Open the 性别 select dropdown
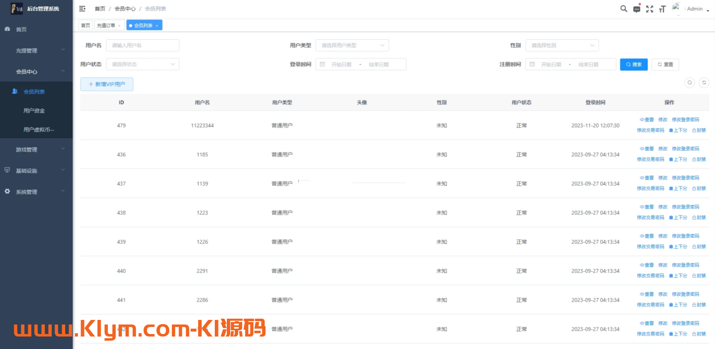715x349 pixels. 562,45
